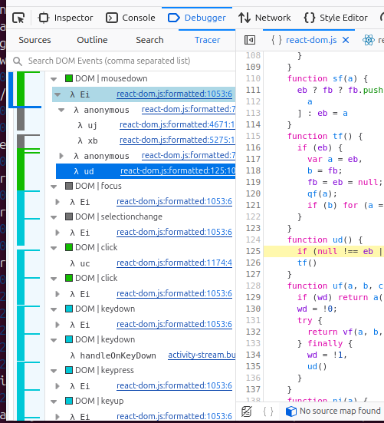Click the React icon source tab
This screenshot has width=384, height=423.
[x=369, y=40]
